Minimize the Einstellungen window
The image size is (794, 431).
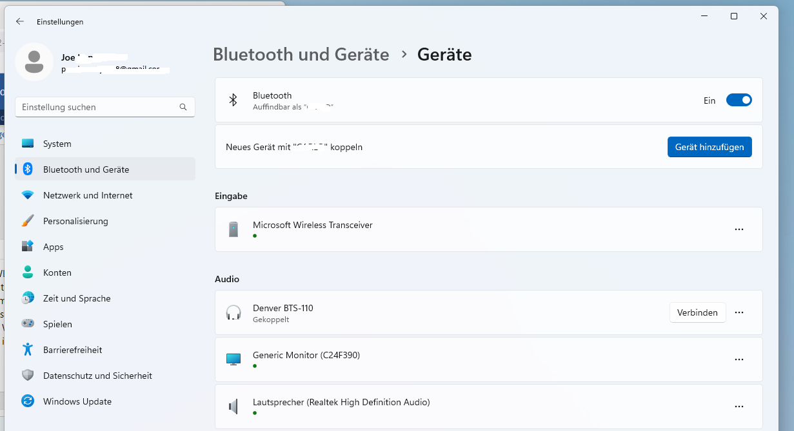point(704,16)
